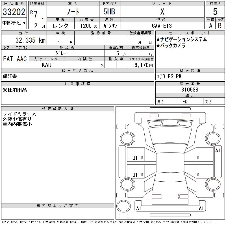The width and height of the screenshot is (226, 226).
Task: Click the lower U1 dent mark on the diagram
Action: pos(135,175)
